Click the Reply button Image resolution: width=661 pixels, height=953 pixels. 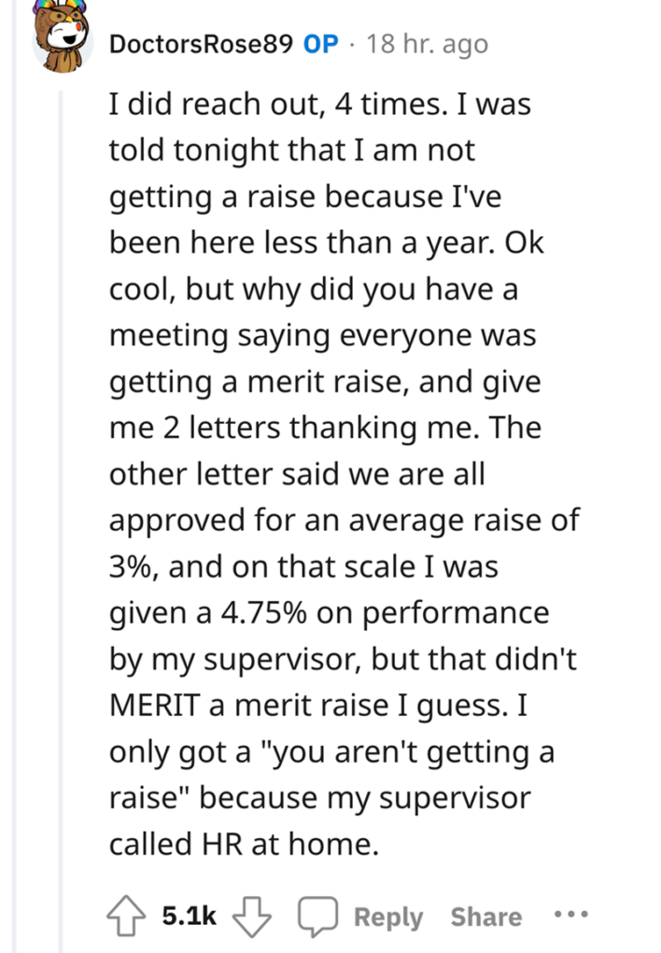(x=387, y=917)
